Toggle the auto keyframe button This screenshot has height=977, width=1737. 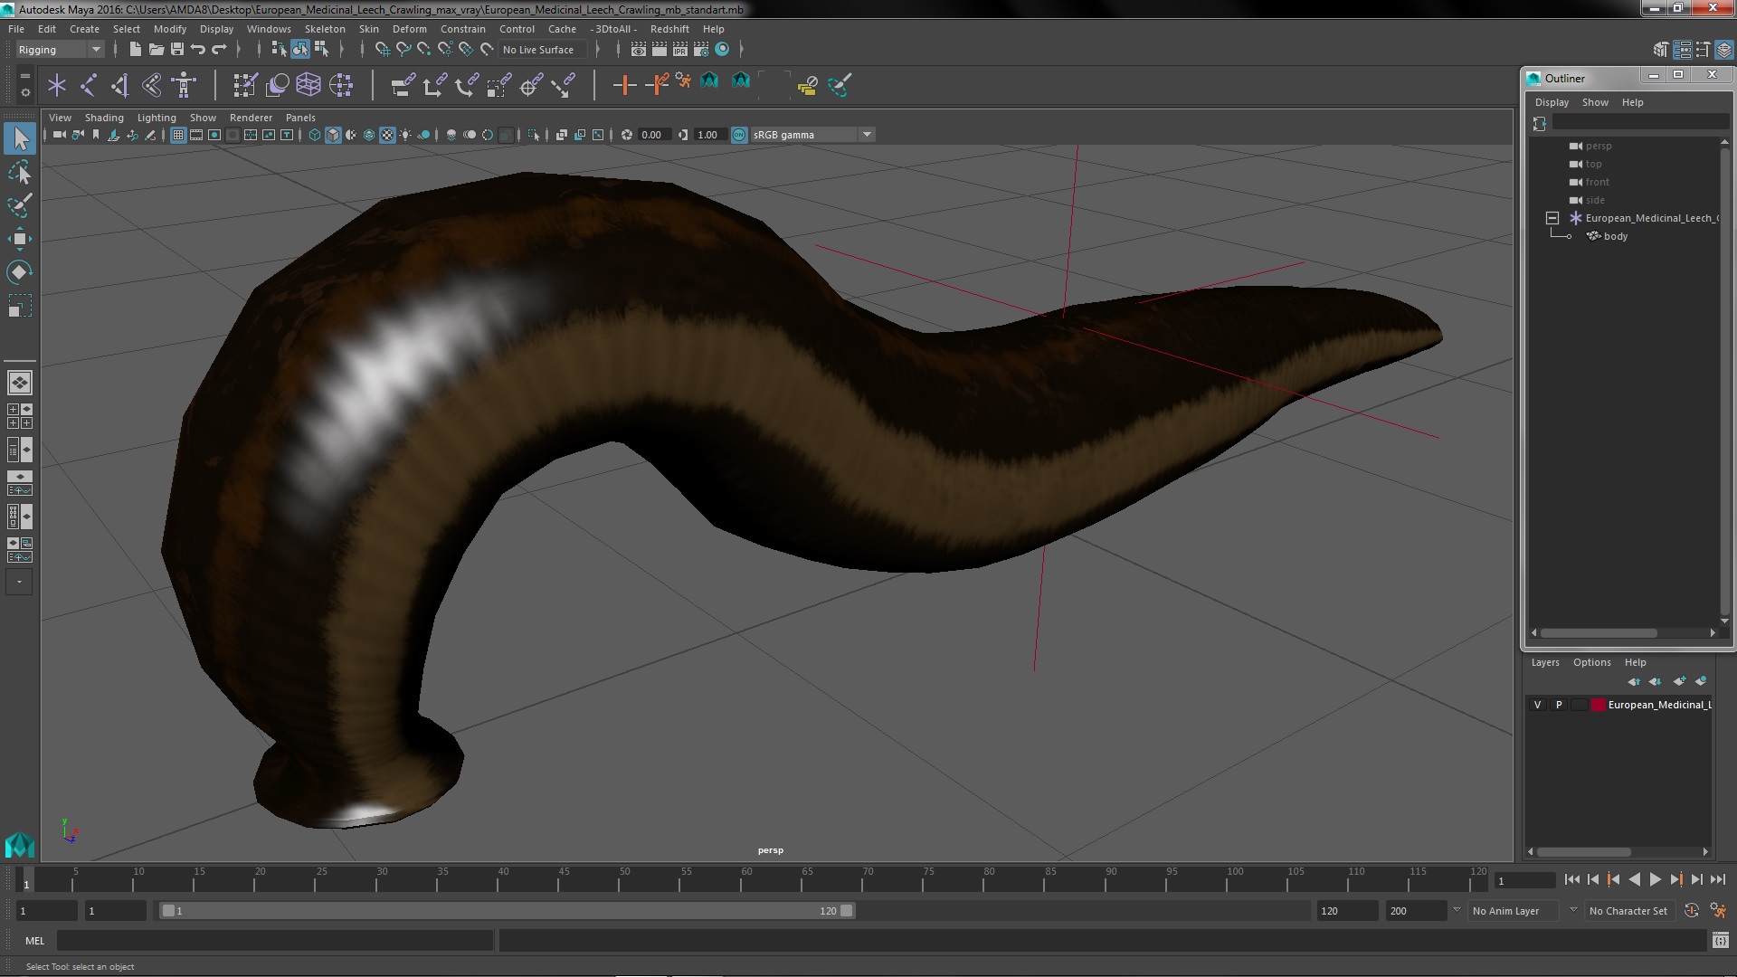click(x=1691, y=911)
